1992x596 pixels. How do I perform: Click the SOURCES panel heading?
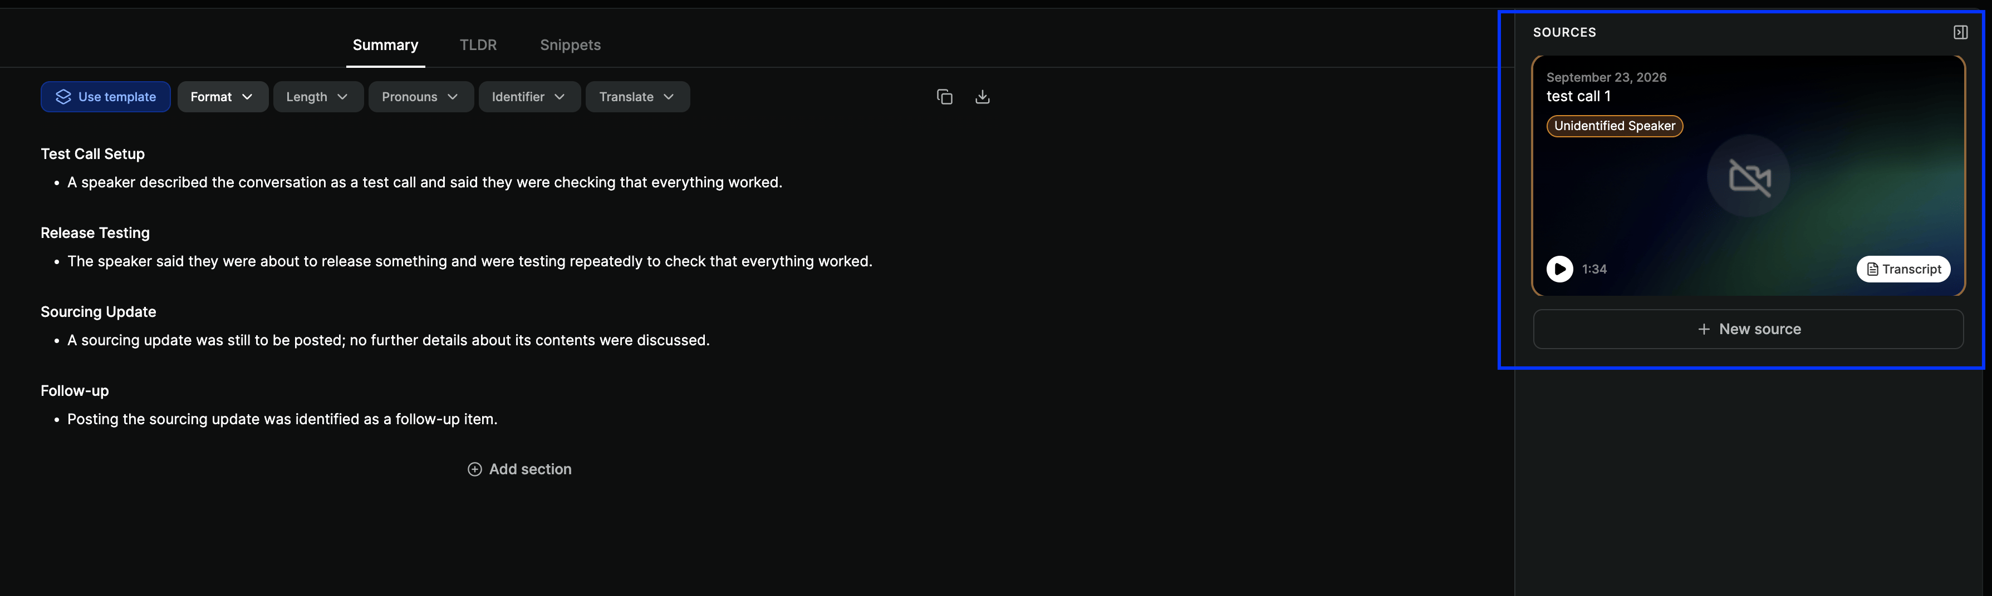pos(1564,32)
